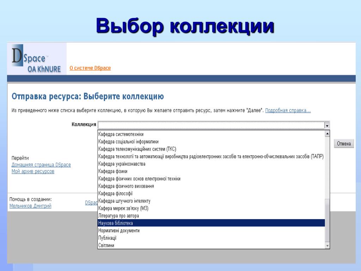This screenshot has height=271, width=361.
Task: Click the Коллекция combo box field
Action: point(211,125)
